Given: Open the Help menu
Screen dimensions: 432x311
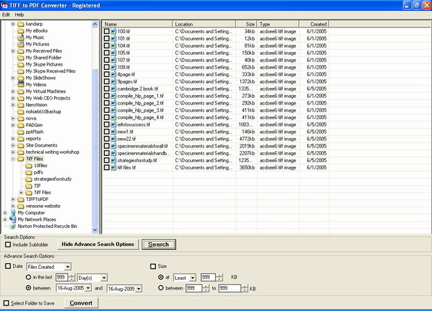Looking at the screenshot, I should tap(19, 15).
